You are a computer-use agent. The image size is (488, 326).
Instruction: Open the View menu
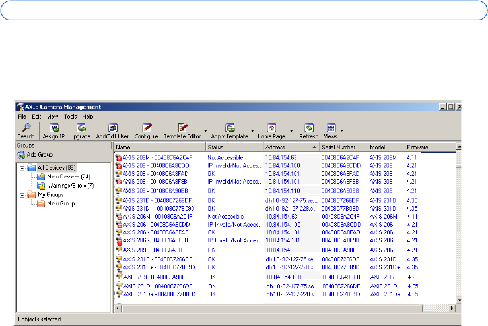[53, 117]
